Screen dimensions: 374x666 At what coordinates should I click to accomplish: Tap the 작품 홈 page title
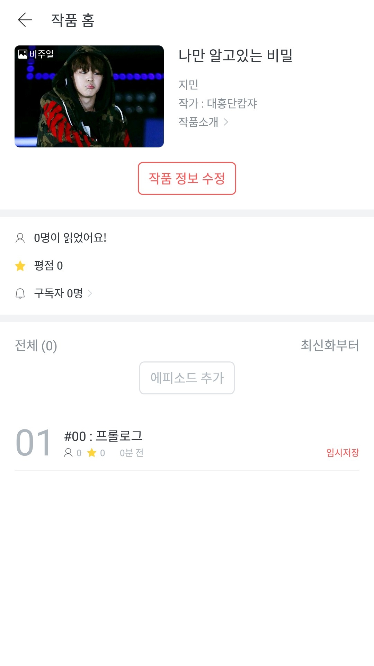[x=73, y=20]
